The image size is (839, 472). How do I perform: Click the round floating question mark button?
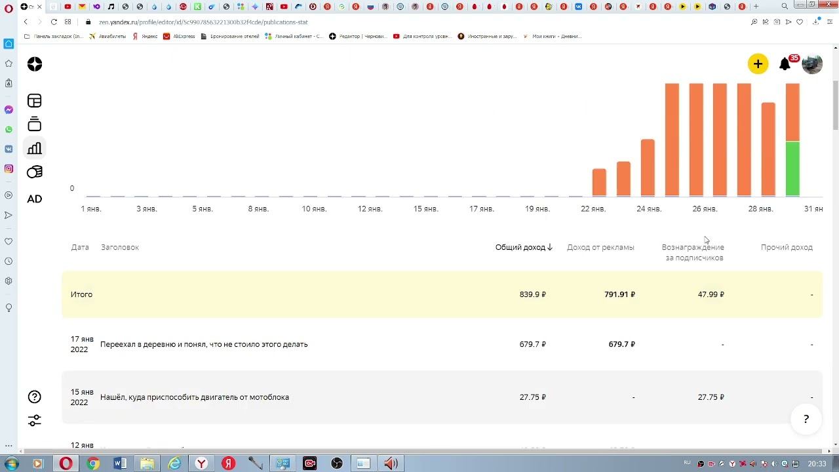coord(806,419)
